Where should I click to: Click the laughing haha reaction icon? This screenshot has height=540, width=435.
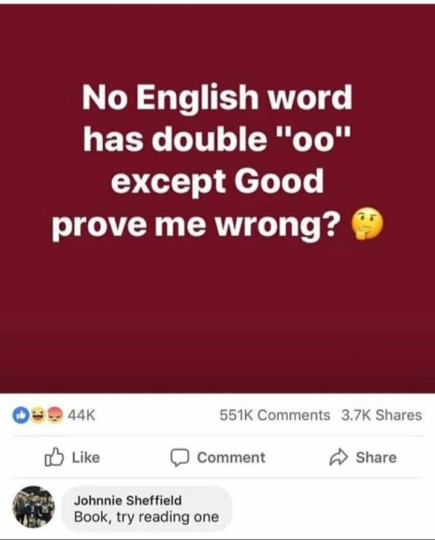pos(38,415)
